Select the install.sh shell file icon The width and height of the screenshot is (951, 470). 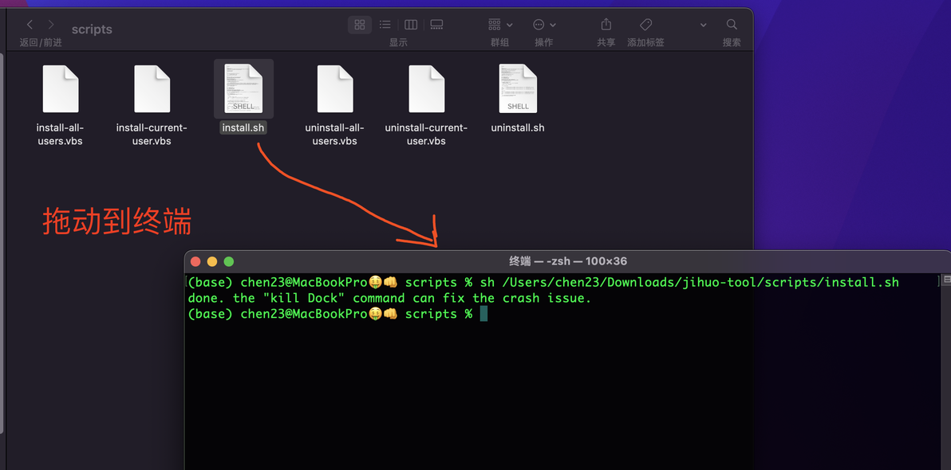pyautogui.click(x=244, y=88)
